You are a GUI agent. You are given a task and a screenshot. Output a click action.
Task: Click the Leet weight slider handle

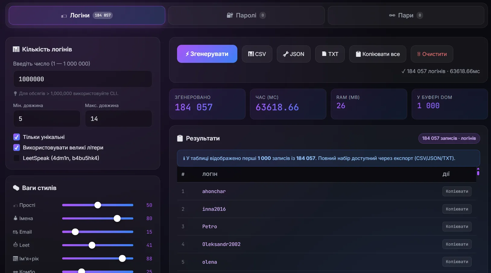coord(92,245)
